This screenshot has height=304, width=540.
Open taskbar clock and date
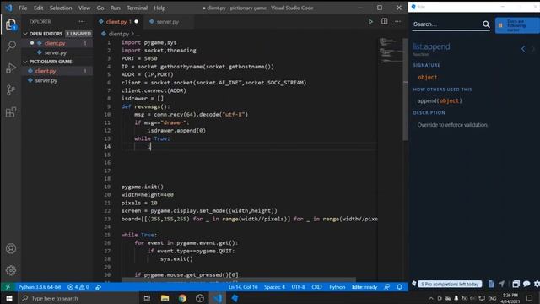(x=510, y=298)
